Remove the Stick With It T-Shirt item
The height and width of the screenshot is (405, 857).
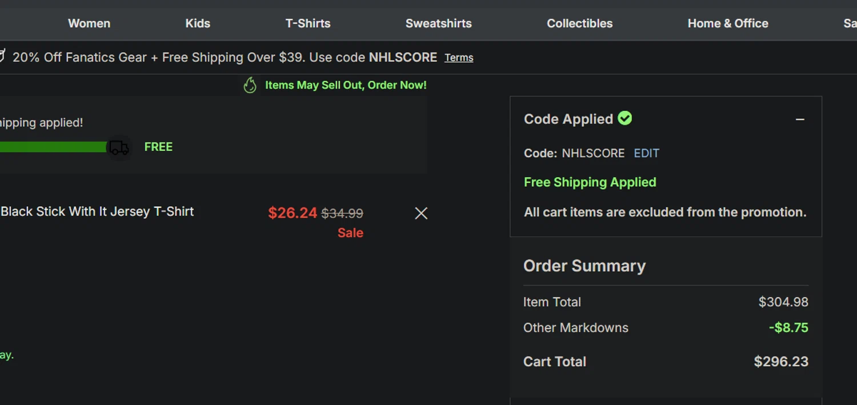(421, 213)
